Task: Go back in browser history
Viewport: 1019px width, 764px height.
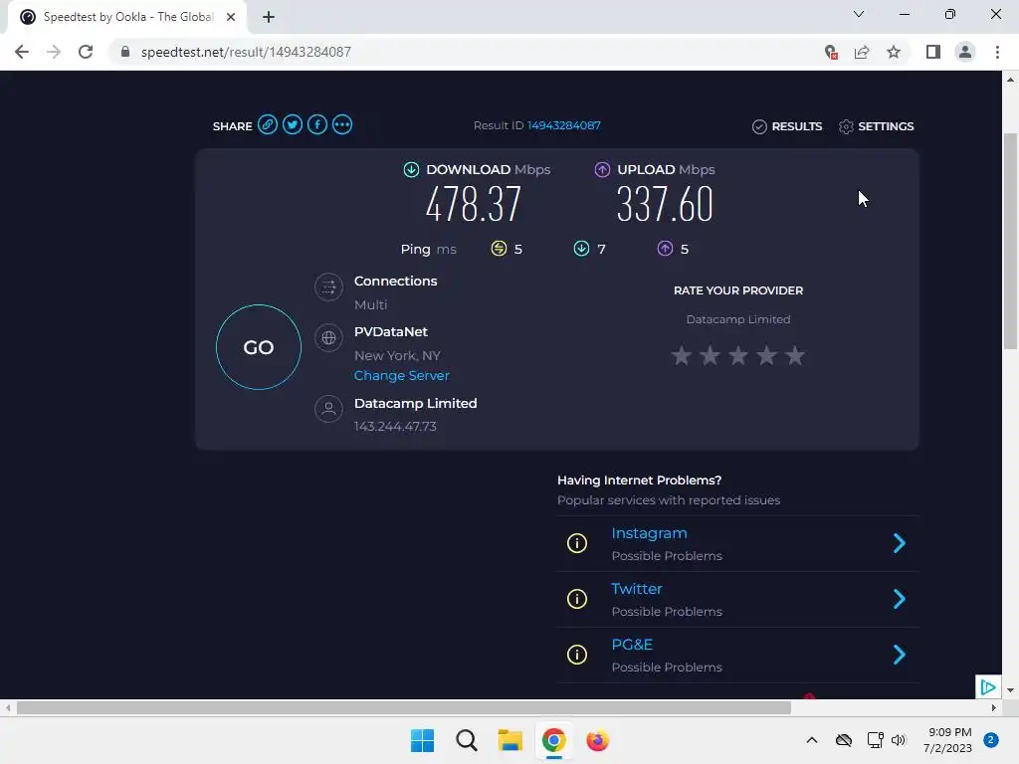Action: (x=22, y=52)
